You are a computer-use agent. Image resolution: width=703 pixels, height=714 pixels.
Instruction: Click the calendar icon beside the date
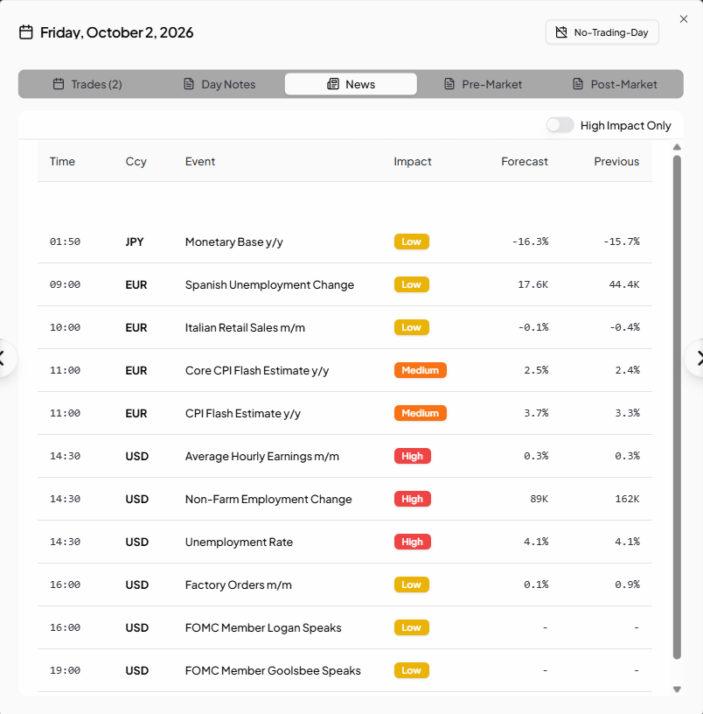click(x=26, y=32)
